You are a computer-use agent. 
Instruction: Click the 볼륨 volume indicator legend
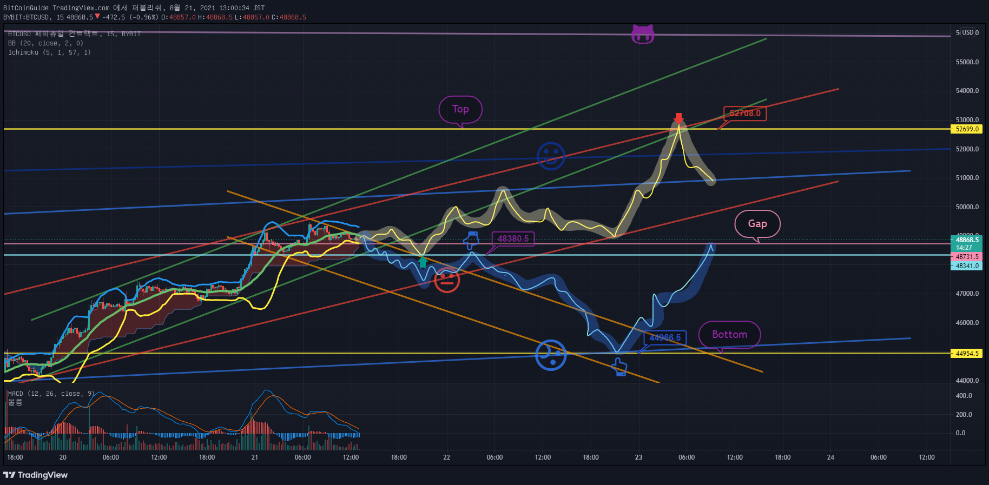tap(15, 402)
